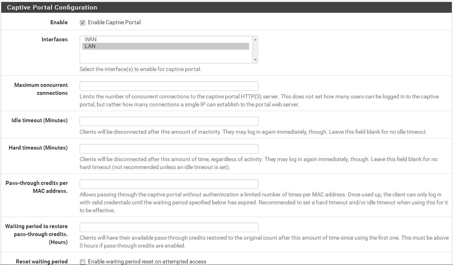The height and width of the screenshot is (265, 453).
Task: Click the "Reset waiting period" row label
Action: tap(42, 261)
